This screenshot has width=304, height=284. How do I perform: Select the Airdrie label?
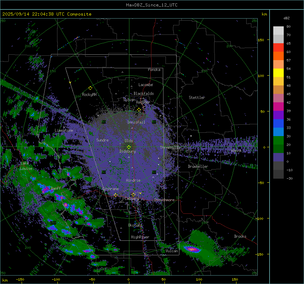(133, 180)
